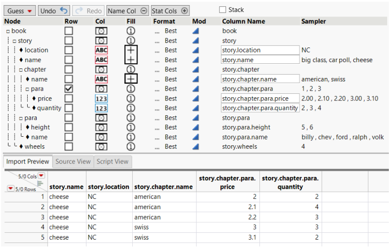The width and height of the screenshot is (390, 247).
Task: Uncheck the Row checkbox for chapter para
Action: (68, 89)
